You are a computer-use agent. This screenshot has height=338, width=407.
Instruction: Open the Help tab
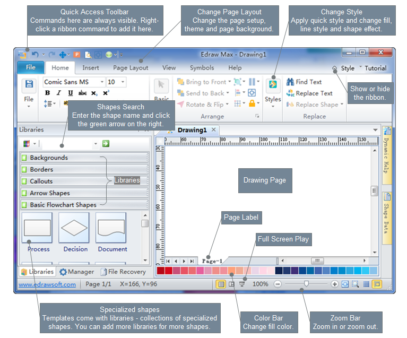[235, 68]
